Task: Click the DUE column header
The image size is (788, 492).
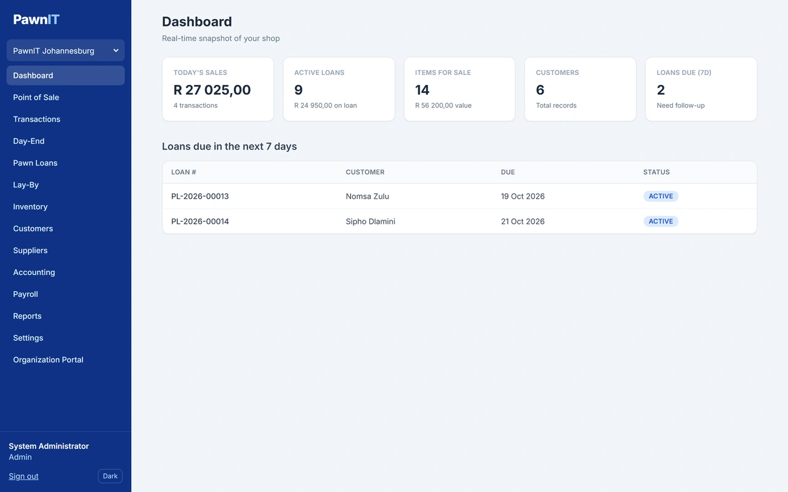Action: pos(508,172)
